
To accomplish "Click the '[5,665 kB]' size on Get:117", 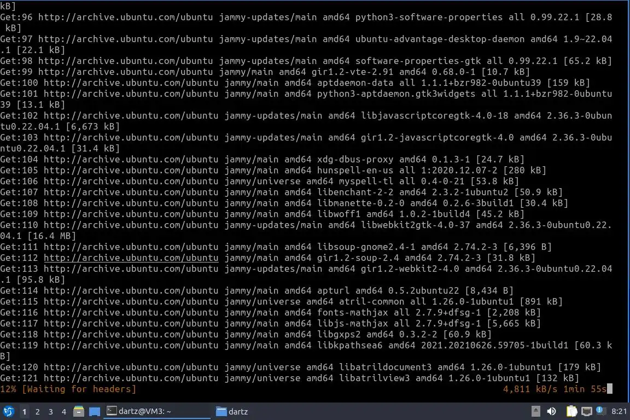I will tap(514, 323).
